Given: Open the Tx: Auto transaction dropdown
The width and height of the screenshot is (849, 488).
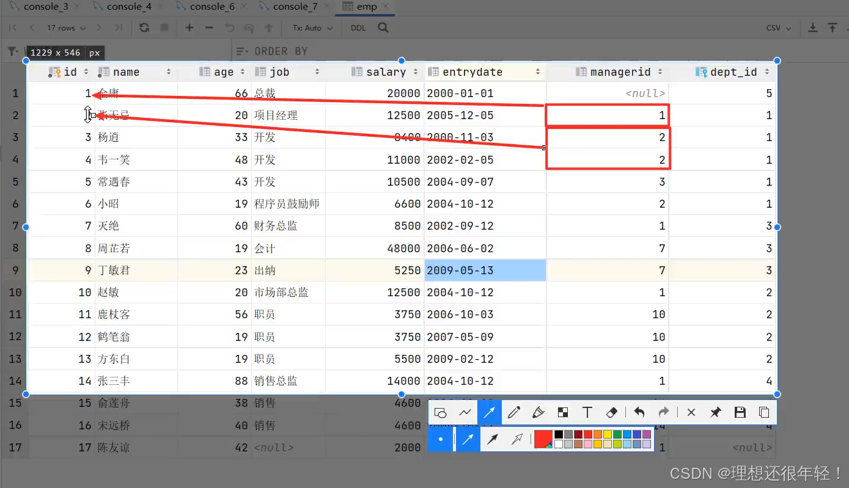Looking at the screenshot, I should (x=312, y=28).
